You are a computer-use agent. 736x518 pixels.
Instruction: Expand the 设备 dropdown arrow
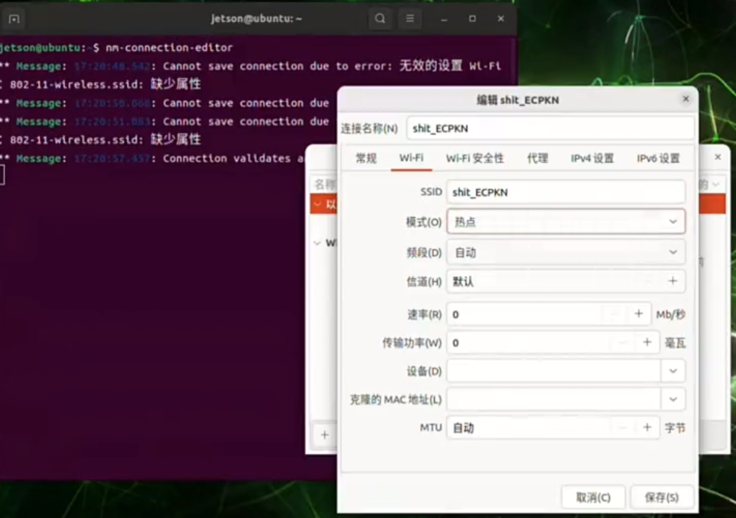point(673,371)
